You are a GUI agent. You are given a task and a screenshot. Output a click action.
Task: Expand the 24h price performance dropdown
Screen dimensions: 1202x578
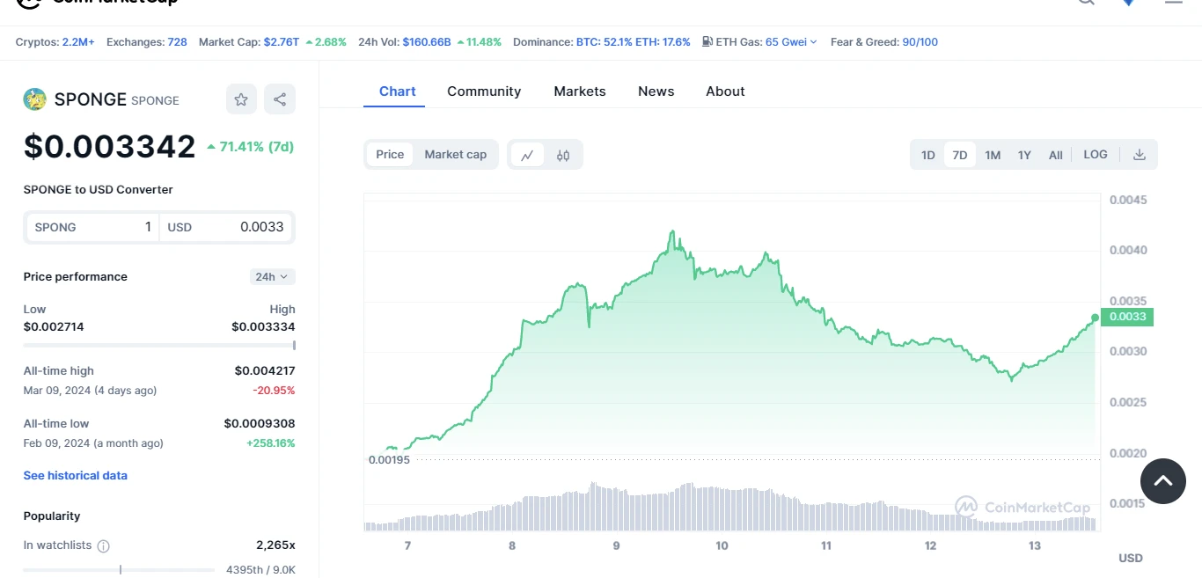[272, 277]
